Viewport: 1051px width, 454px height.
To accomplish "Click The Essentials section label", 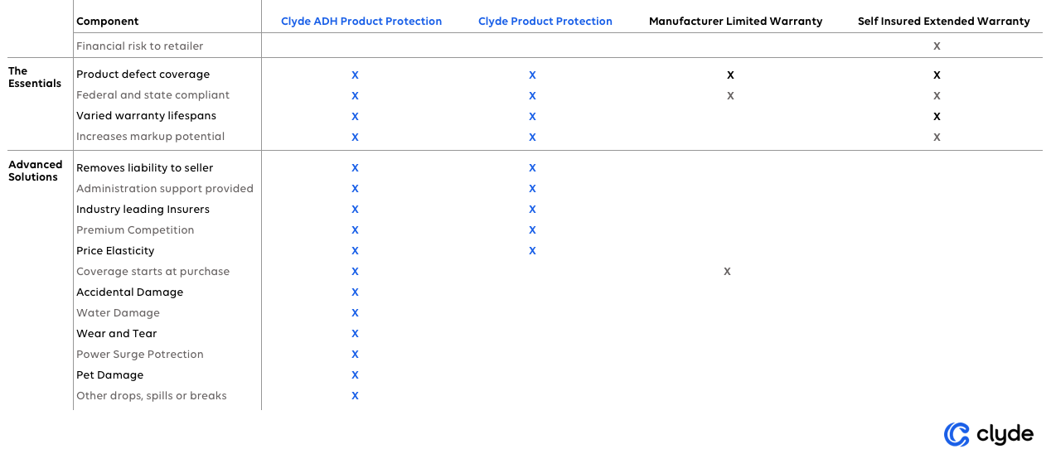I will click(35, 77).
